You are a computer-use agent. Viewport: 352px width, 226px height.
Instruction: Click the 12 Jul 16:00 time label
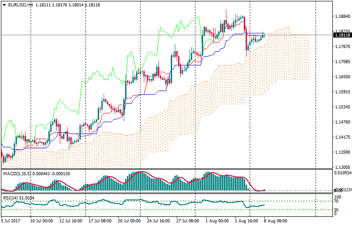[71, 221]
